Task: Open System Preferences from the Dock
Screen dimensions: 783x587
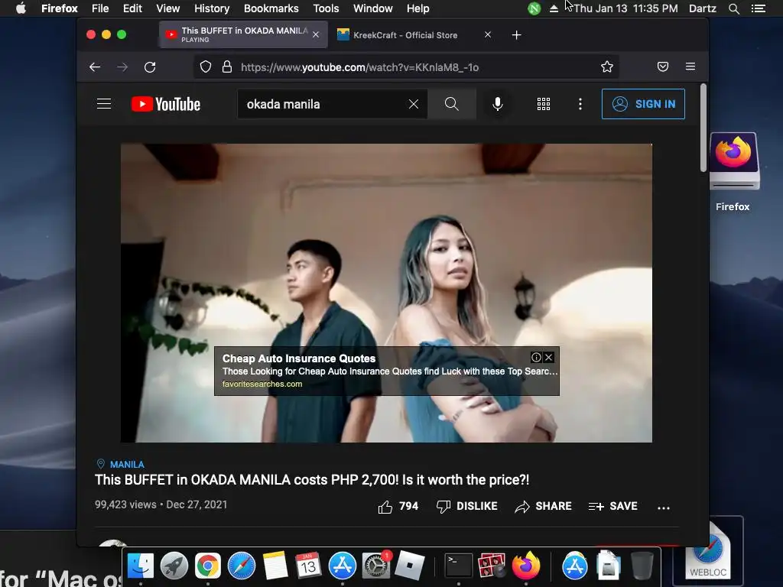Action: pyautogui.click(x=375, y=566)
